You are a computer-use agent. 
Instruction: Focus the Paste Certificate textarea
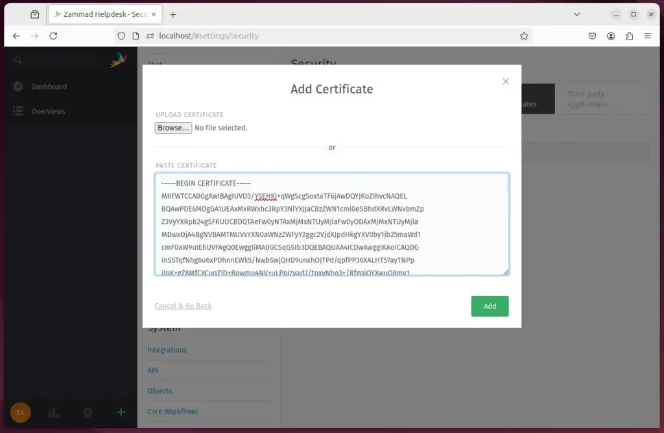332,224
